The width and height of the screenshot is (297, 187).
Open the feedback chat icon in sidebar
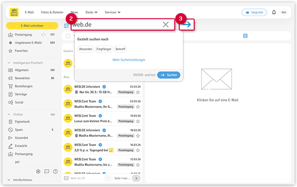(47, 171)
